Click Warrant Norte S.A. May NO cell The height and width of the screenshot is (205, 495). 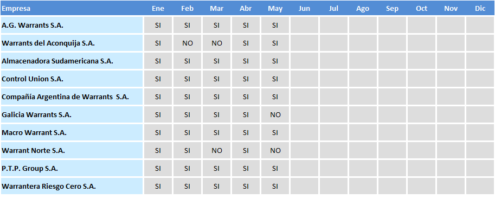[x=275, y=151]
